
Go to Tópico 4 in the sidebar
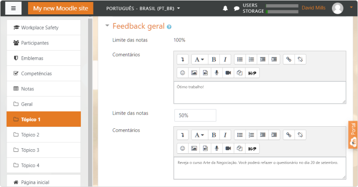point(43,165)
